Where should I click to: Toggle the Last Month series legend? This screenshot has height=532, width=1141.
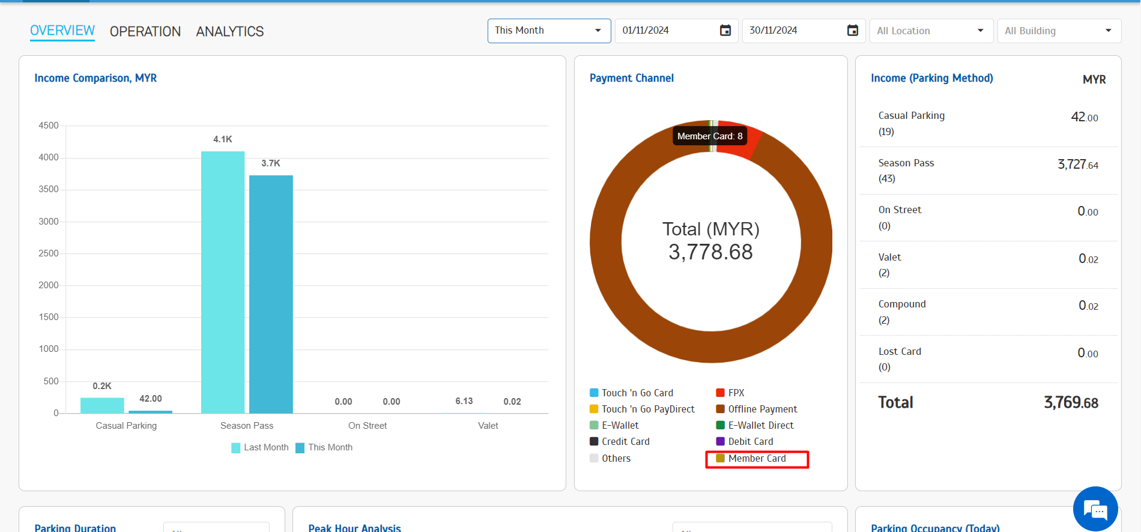tap(260, 447)
